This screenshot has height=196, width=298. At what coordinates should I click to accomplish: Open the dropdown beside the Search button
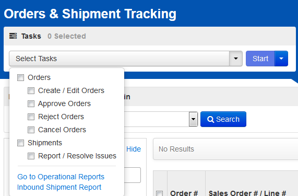tap(193, 119)
